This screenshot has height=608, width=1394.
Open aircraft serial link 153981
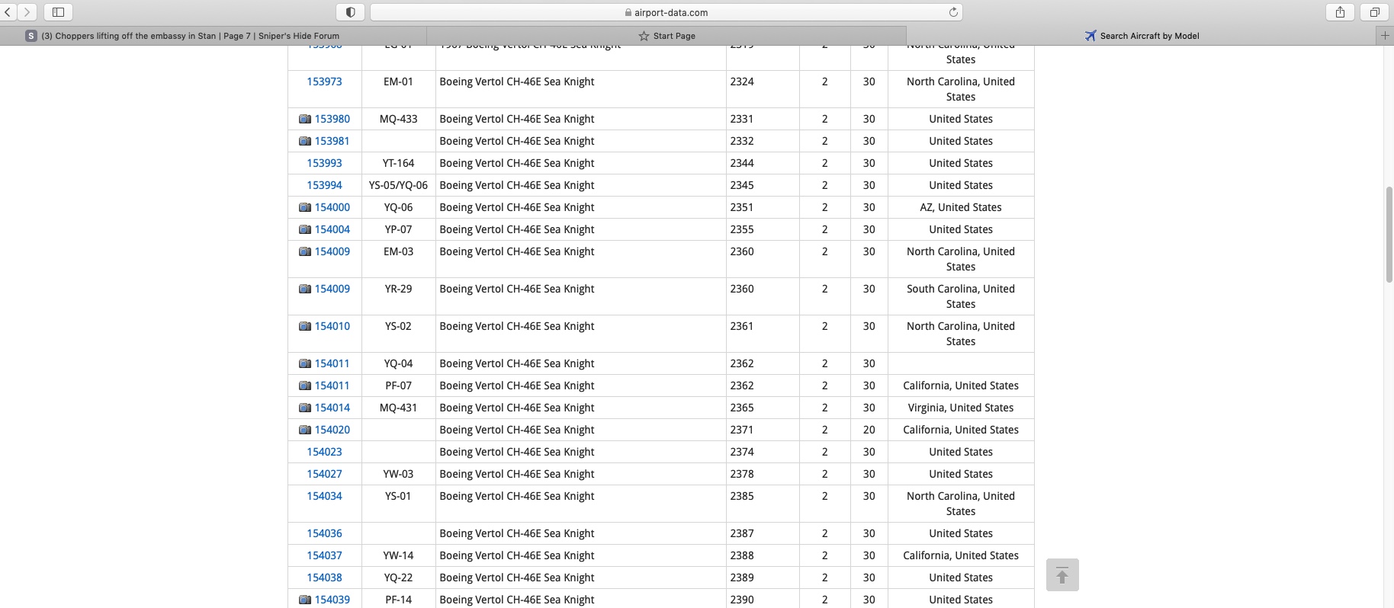pos(332,141)
